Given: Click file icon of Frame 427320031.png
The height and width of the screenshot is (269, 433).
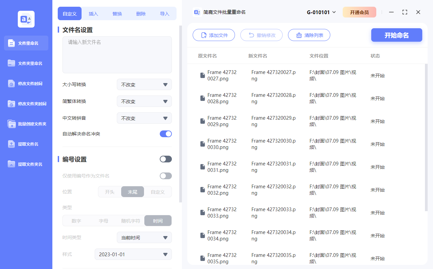Looking at the screenshot, I should coord(202,167).
